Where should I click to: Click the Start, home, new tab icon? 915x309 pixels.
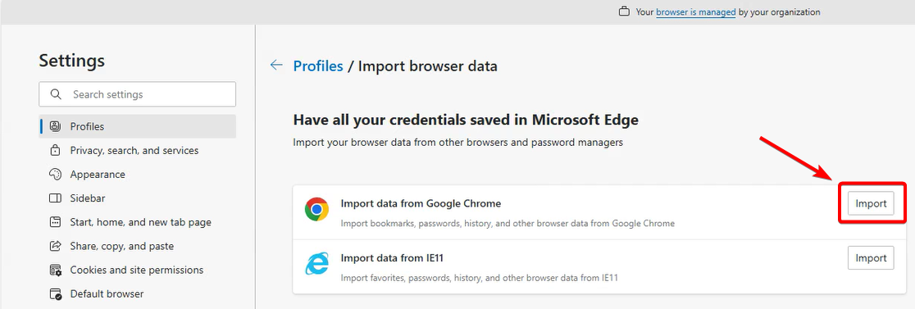[x=56, y=222]
